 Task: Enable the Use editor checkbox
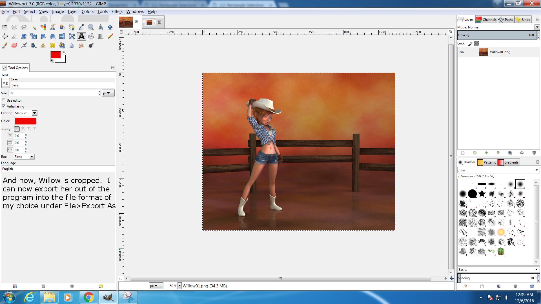coord(4,100)
